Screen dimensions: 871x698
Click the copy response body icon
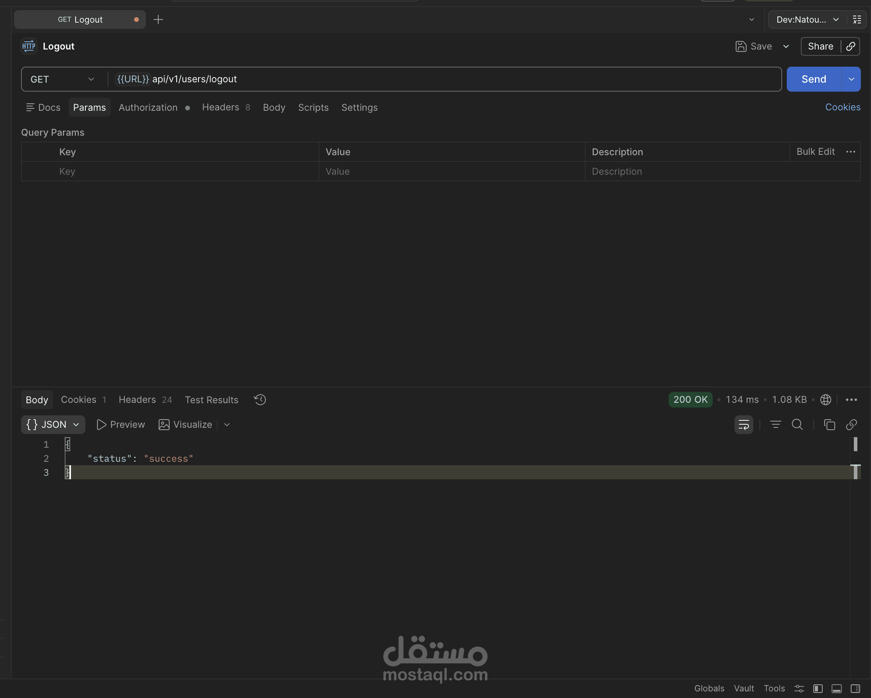pyautogui.click(x=829, y=425)
